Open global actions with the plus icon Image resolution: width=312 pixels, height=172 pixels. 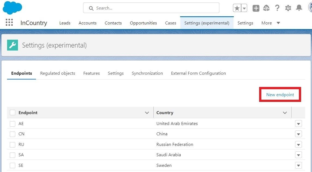pyautogui.click(x=256, y=8)
